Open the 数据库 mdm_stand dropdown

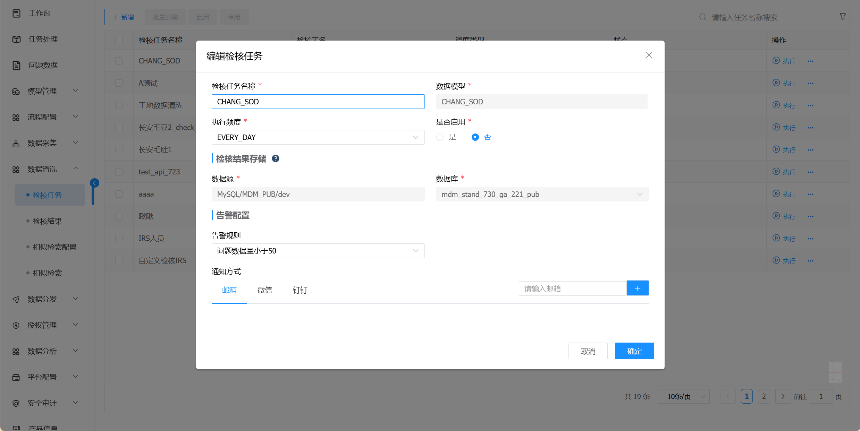click(542, 194)
